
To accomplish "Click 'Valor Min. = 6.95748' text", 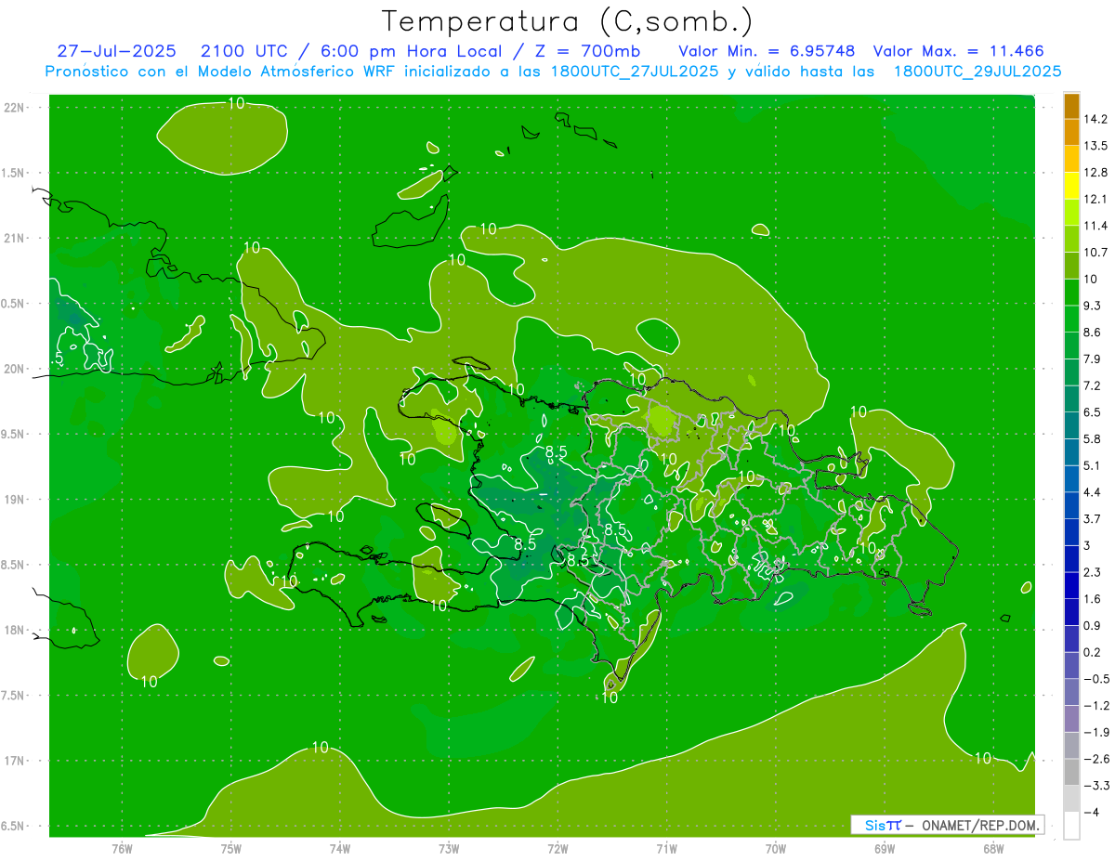I will pyautogui.click(x=767, y=51).
